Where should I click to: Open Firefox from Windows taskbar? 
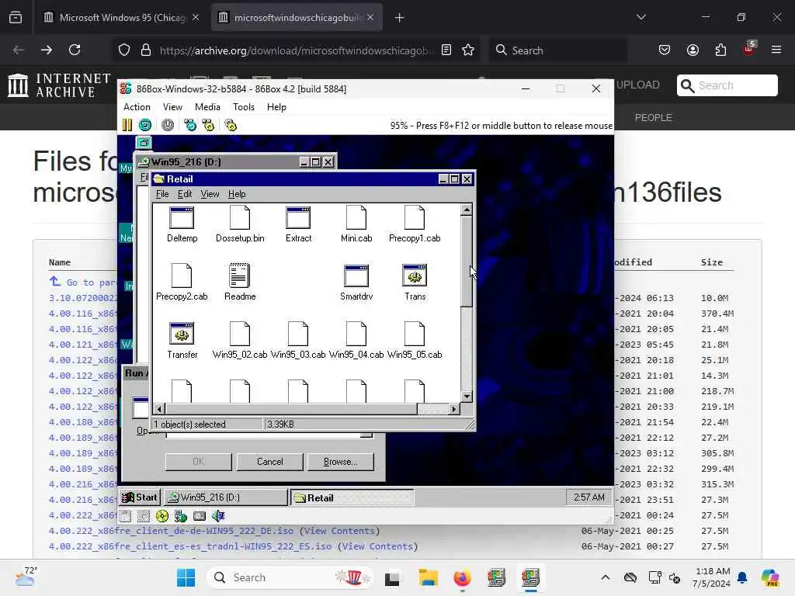click(x=462, y=577)
